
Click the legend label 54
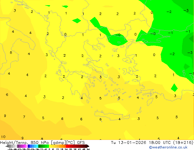point(88,149)
